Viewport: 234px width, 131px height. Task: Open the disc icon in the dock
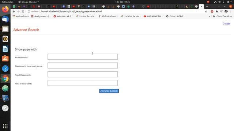[5, 108]
